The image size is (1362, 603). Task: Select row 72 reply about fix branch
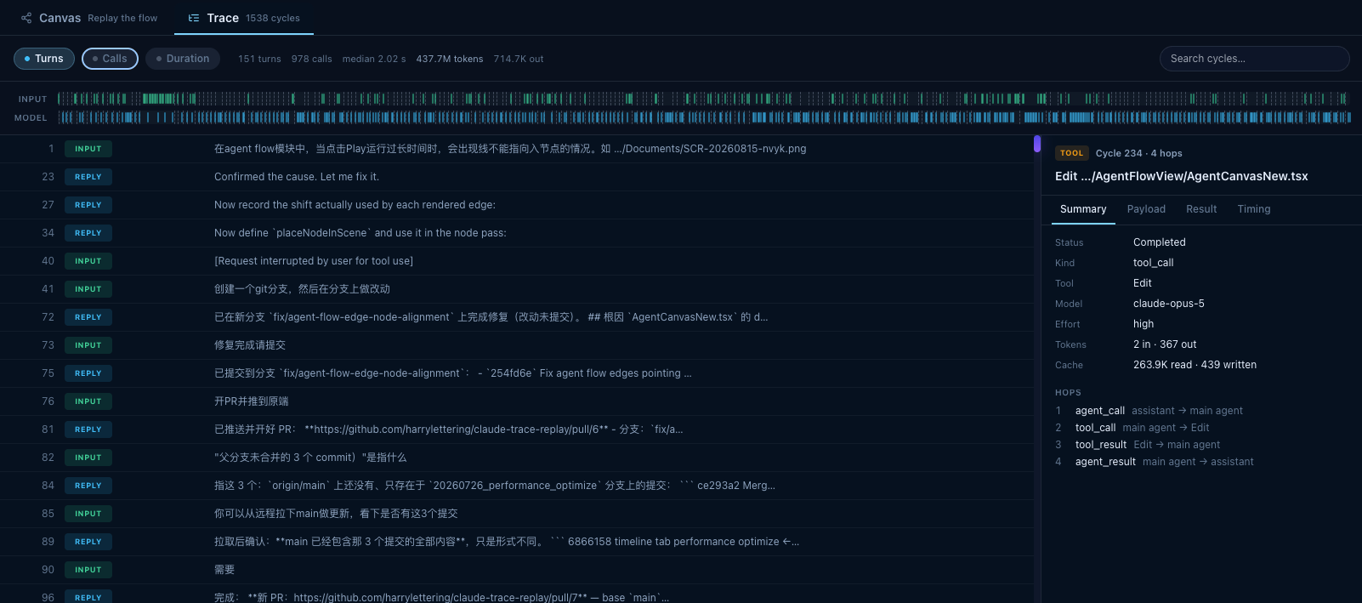517,317
